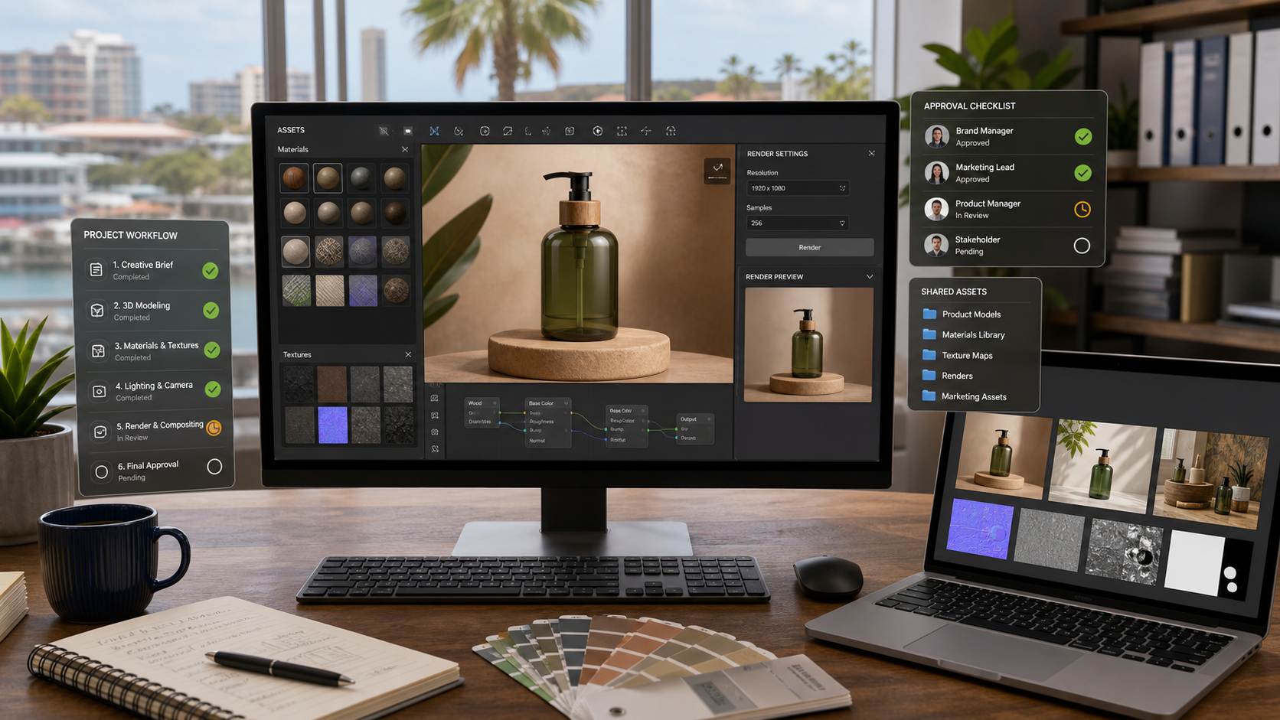Click the Brand Manager avatar

coord(937,136)
